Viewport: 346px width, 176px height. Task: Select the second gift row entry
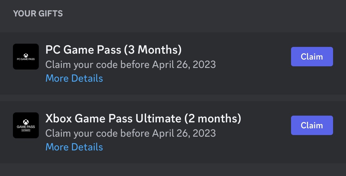[x=173, y=132]
